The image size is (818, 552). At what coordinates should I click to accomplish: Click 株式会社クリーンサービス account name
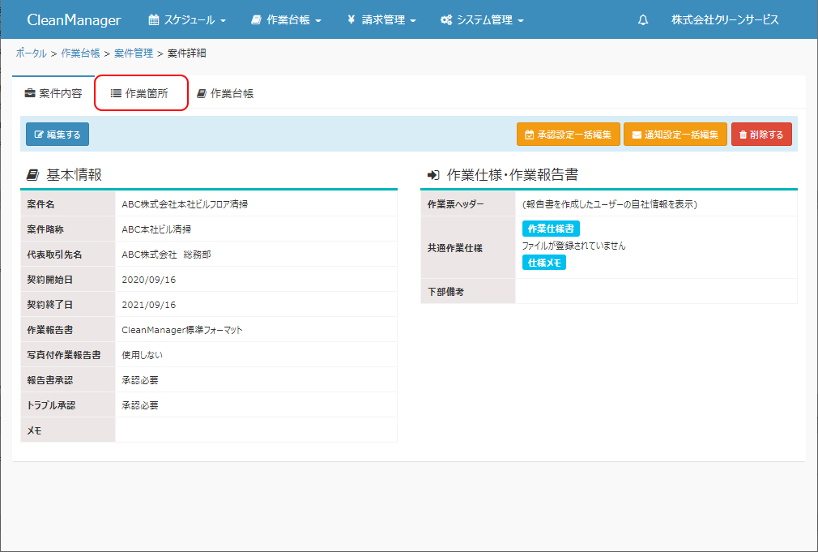coord(725,20)
